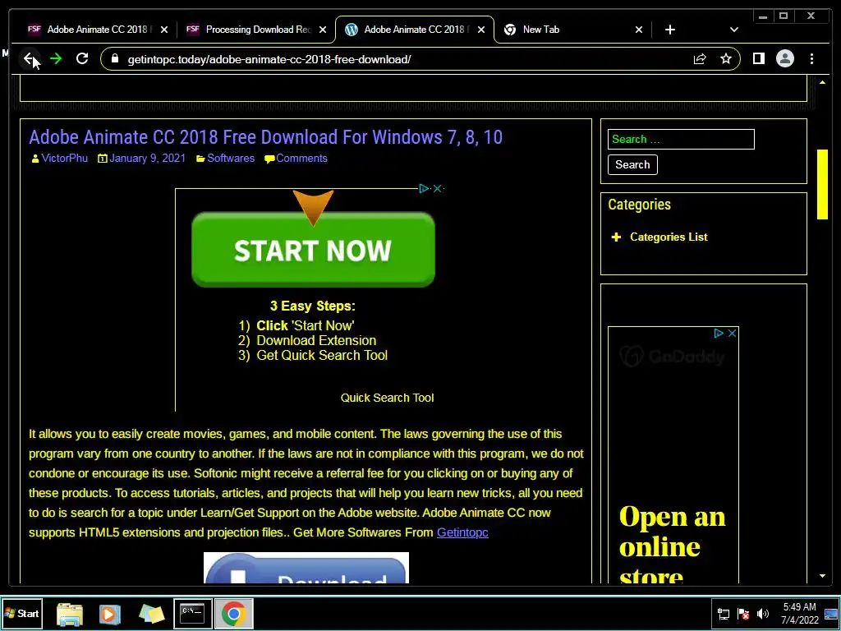The height and width of the screenshot is (631, 841).
Task: Bookmark this page with the star icon
Action: (x=726, y=59)
